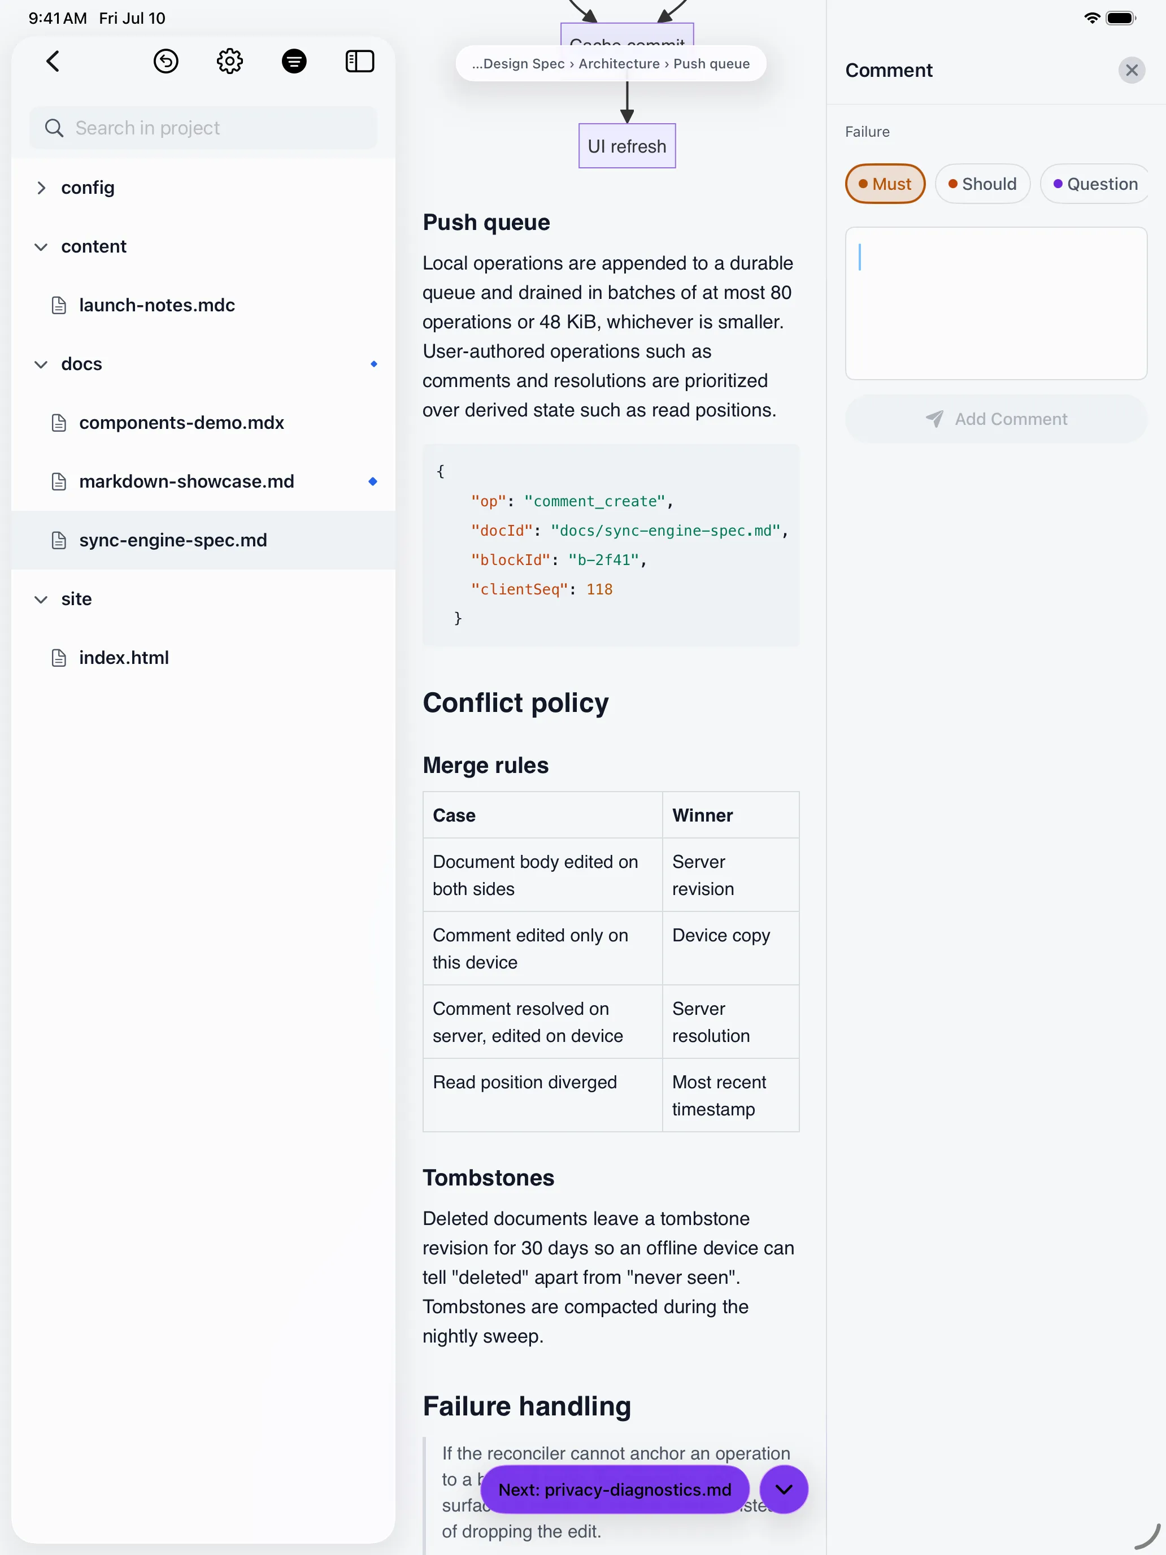The width and height of the screenshot is (1166, 1555).
Task: Select the Question priority chip
Action: pyautogui.click(x=1094, y=184)
